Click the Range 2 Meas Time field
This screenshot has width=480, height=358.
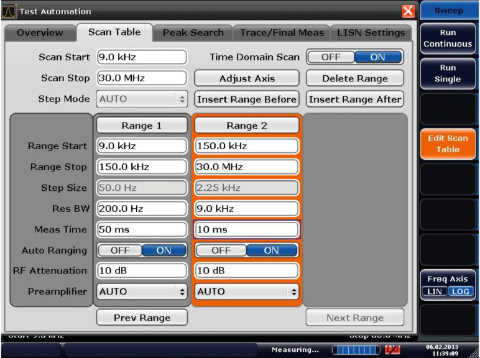tap(246, 229)
